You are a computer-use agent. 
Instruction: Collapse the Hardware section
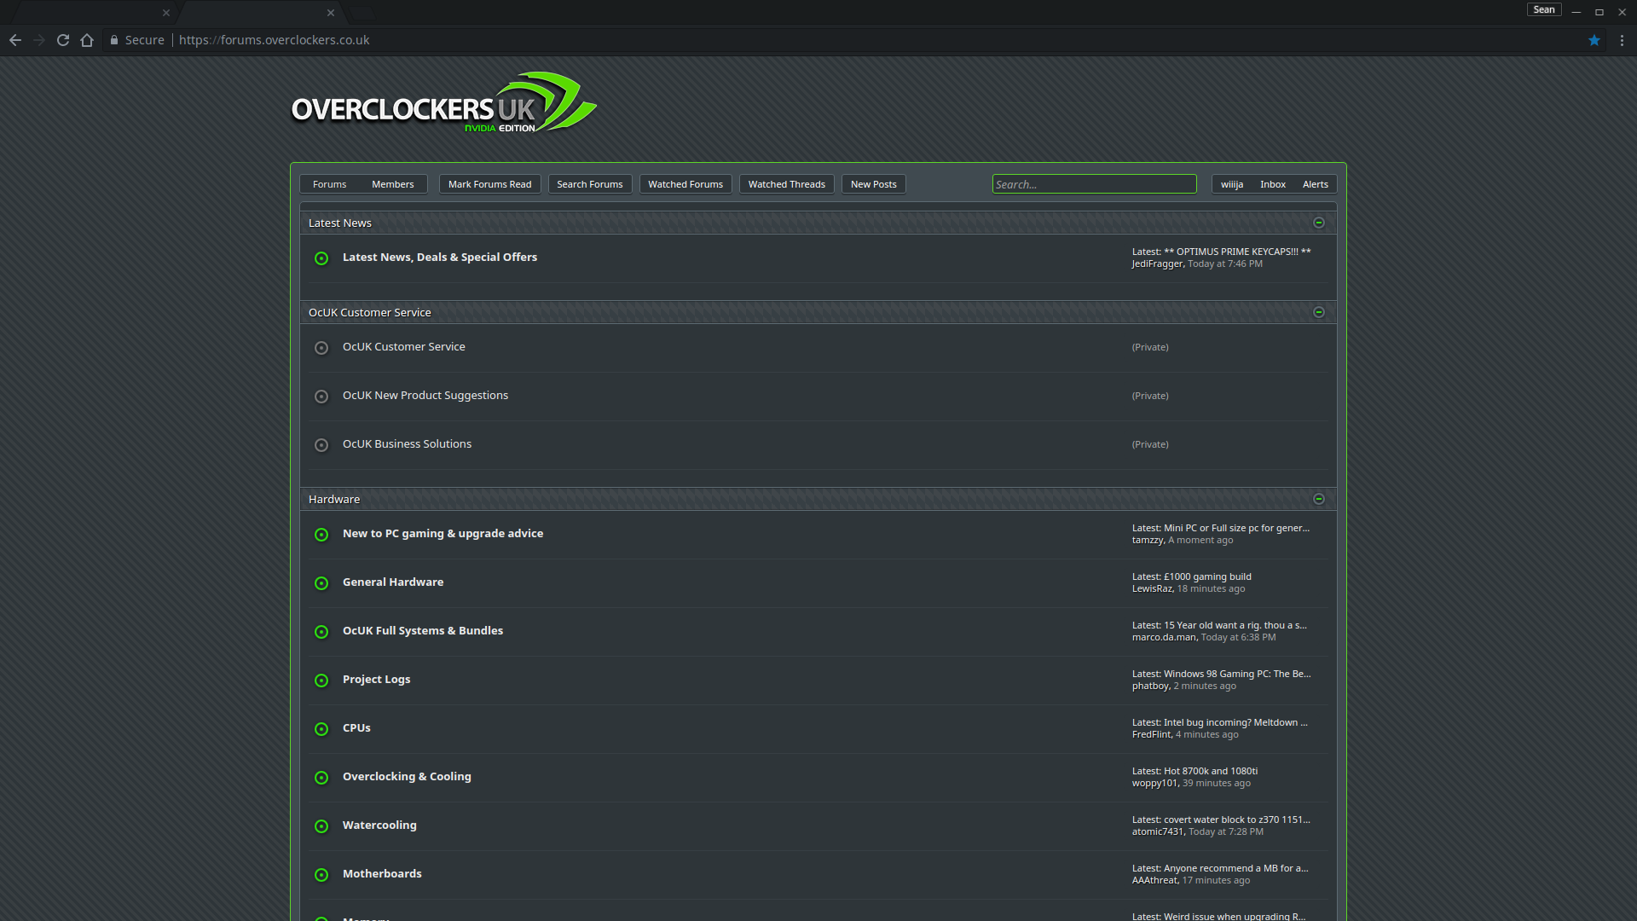(x=1318, y=498)
